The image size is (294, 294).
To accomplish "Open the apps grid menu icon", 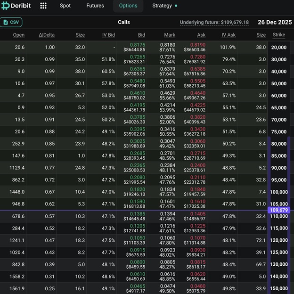I will pos(43,6).
